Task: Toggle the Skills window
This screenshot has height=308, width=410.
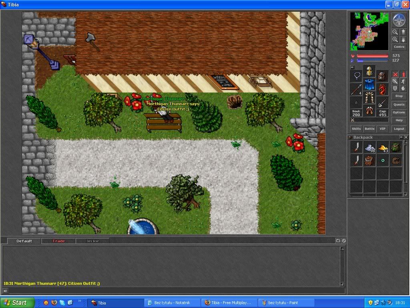Action: (356, 129)
